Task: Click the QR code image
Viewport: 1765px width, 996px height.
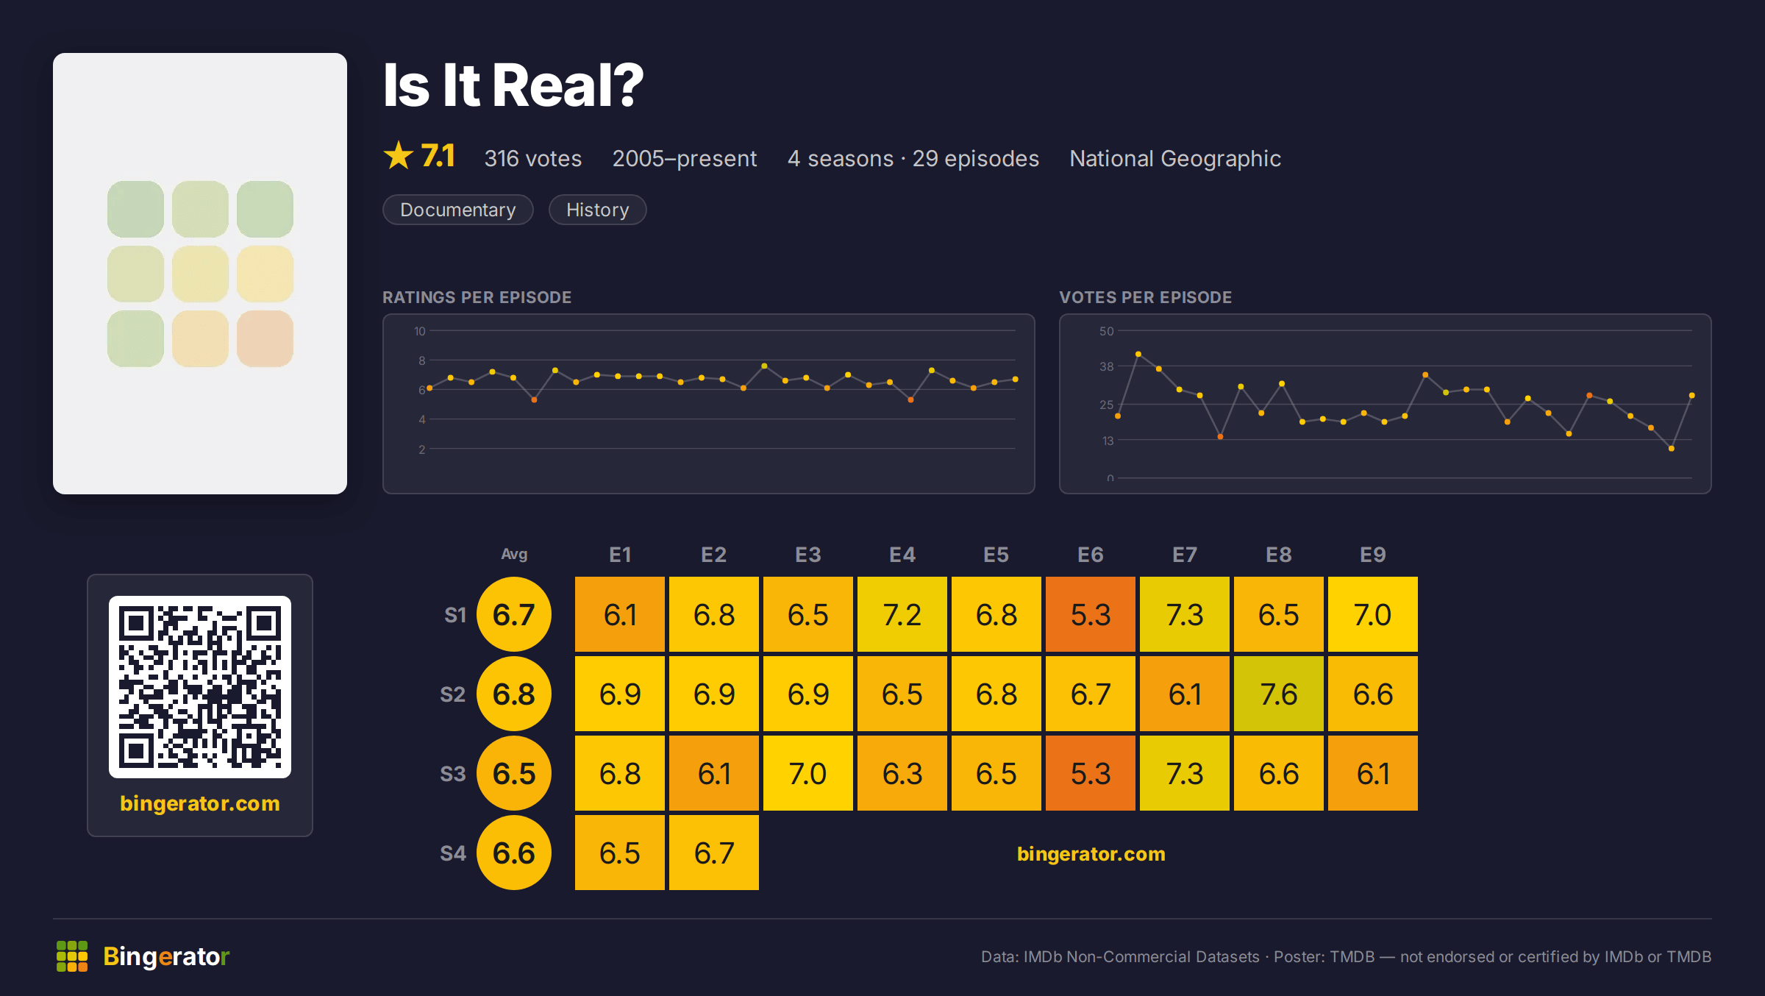Action: tap(200, 686)
